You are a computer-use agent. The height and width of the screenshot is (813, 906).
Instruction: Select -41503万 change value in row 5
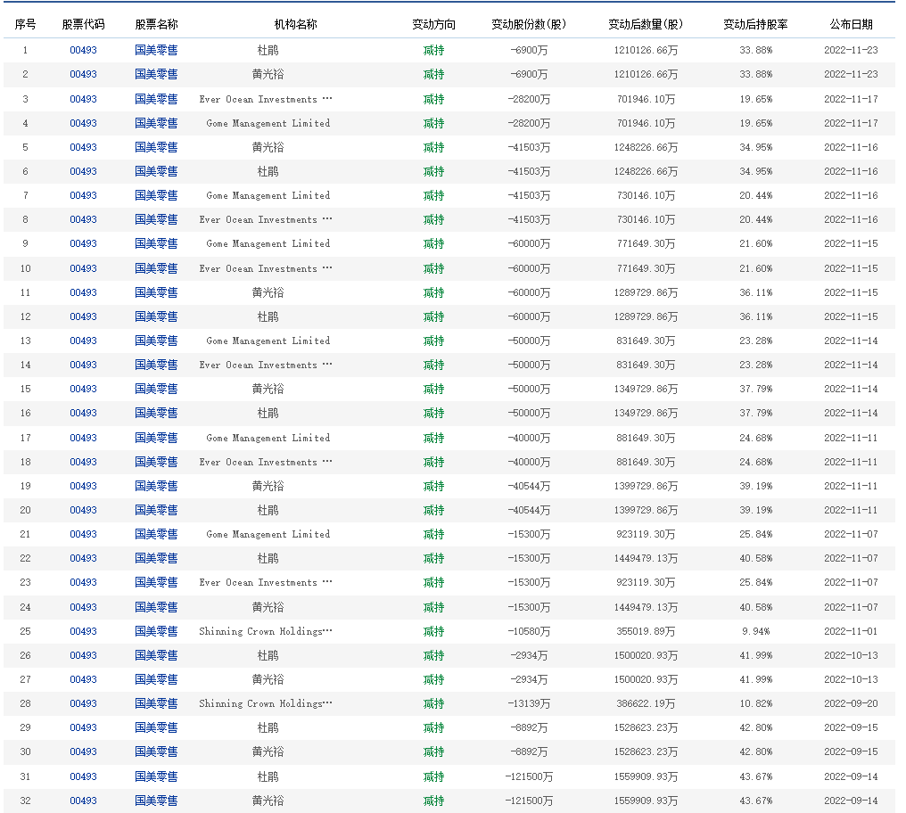pos(529,147)
